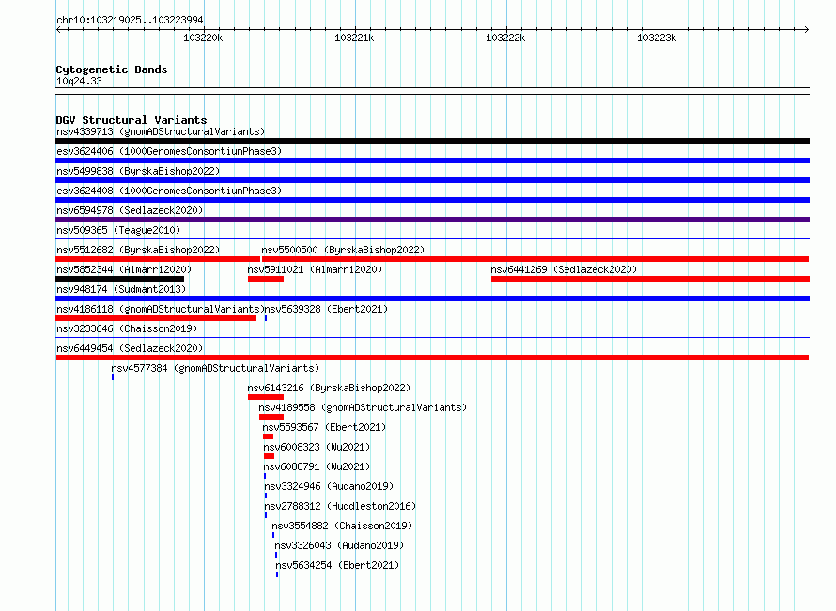Select the red nsv6449454 variant bar
Image resolution: width=836 pixels, height=611 pixels.
click(x=432, y=358)
